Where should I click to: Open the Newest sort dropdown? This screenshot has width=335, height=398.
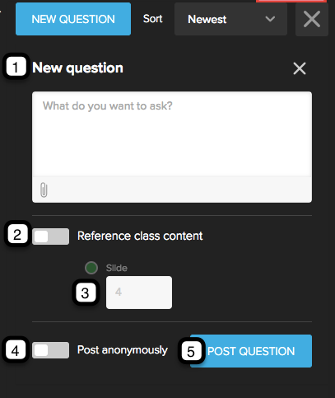(230, 19)
